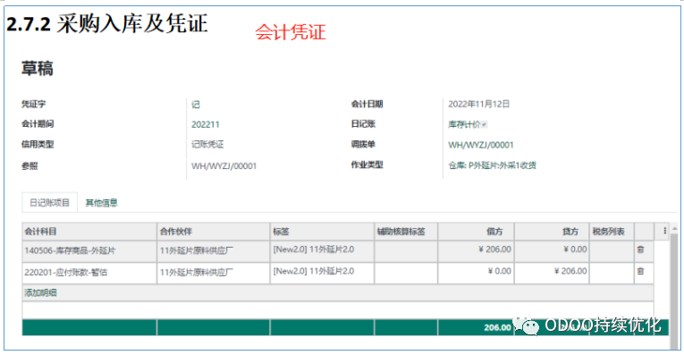Click the ¥ 0.00 debit of 220201 row

point(476,273)
